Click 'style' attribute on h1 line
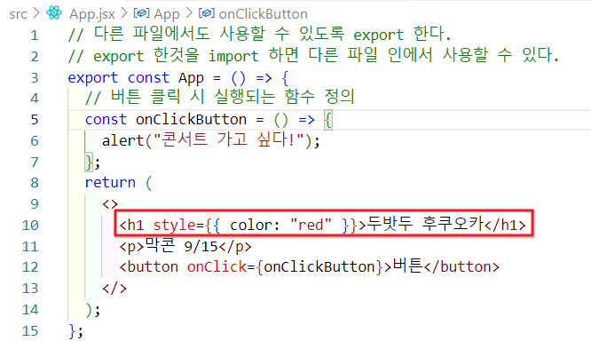 tap(174, 226)
